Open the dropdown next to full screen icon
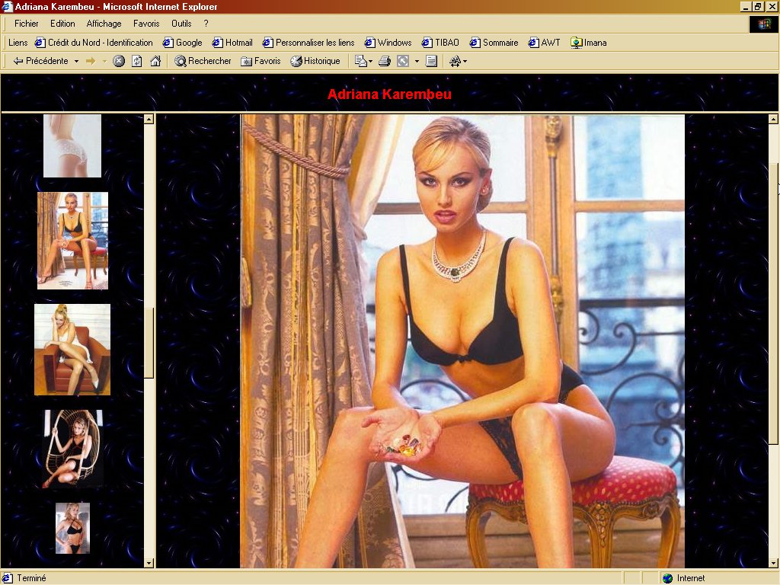The image size is (780, 585). coord(417,61)
